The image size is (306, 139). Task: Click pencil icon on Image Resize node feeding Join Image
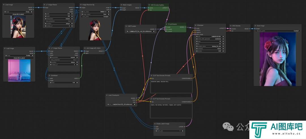point(52,48)
